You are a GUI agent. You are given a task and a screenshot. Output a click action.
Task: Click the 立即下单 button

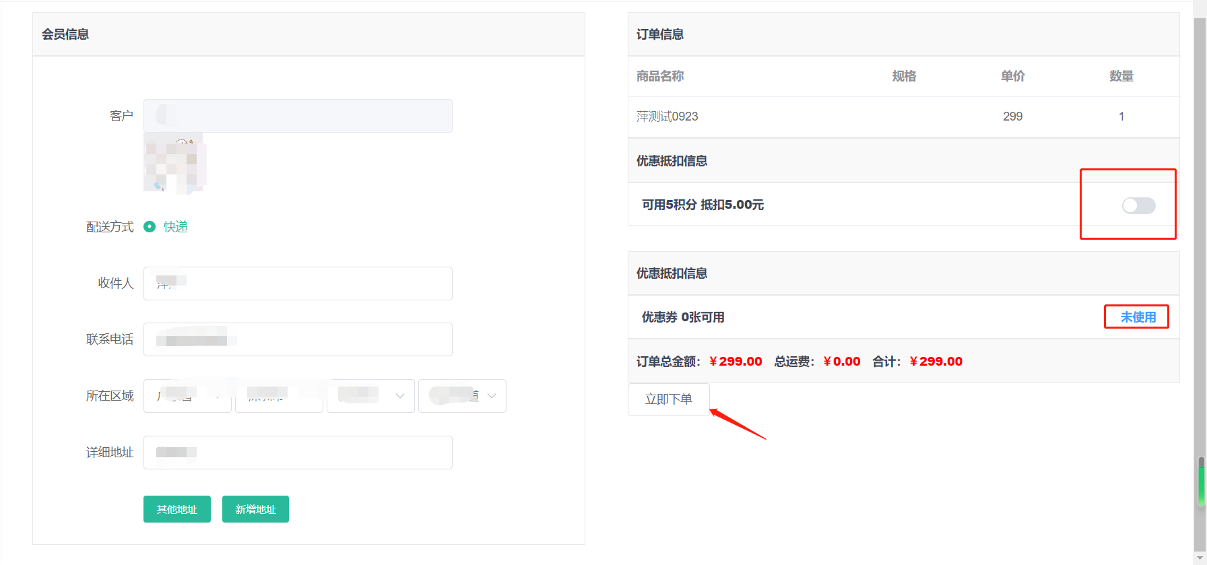[668, 399]
